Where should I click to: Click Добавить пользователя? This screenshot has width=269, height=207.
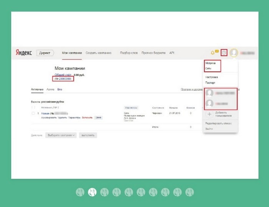pos(224,114)
